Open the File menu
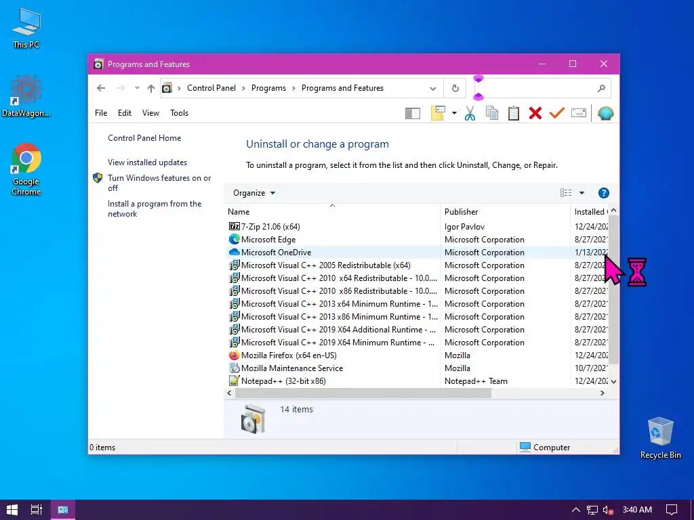The height and width of the screenshot is (520, 694). pyautogui.click(x=101, y=113)
